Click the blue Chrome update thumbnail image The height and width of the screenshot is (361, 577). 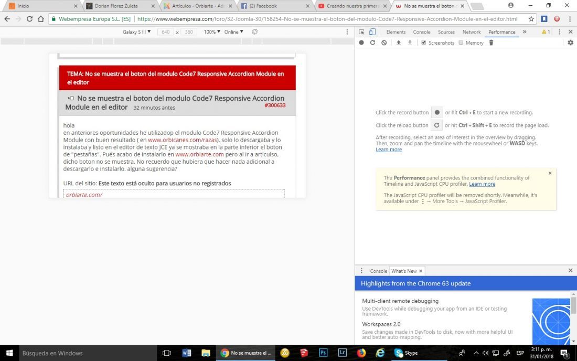click(x=551, y=321)
